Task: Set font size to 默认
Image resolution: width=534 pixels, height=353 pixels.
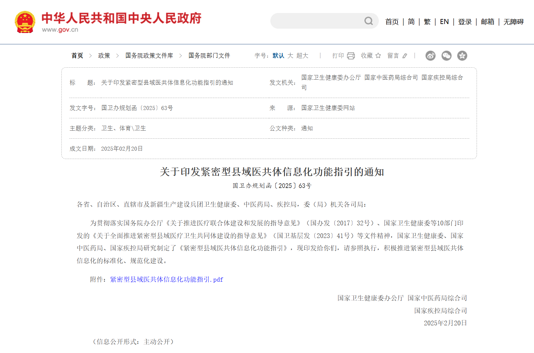Action: point(278,56)
